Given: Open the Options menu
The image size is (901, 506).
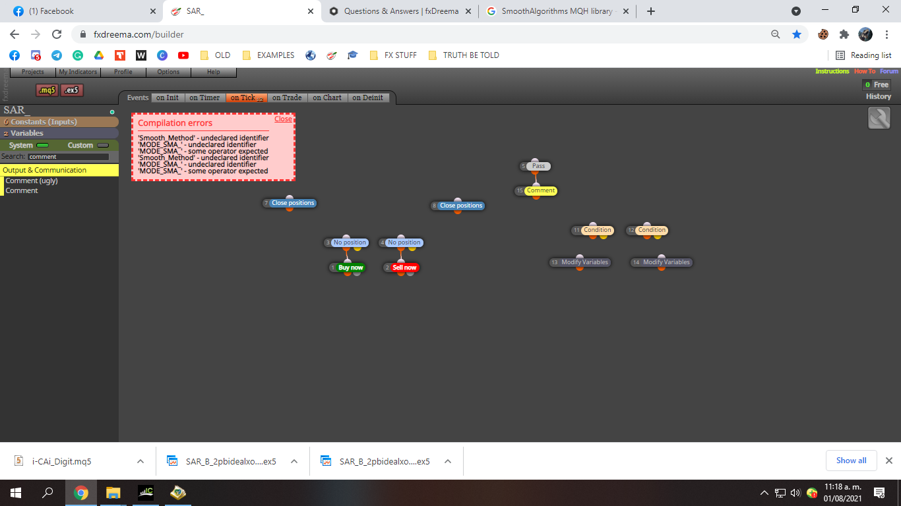Looking at the screenshot, I should 168,72.
